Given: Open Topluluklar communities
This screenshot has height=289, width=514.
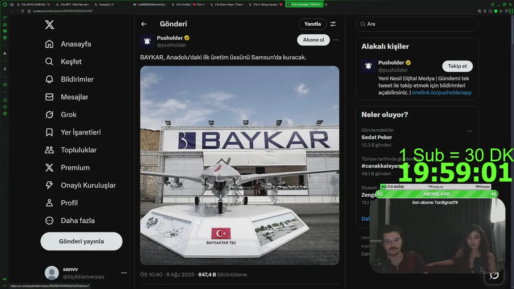Looking at the screenshot, I should tap(71, 150).
